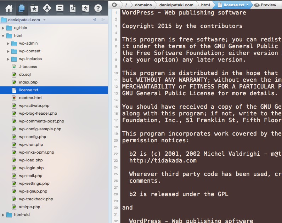Expand the wp-includes folder
This screenshot has width=282, height=223.
pos(8,59)
